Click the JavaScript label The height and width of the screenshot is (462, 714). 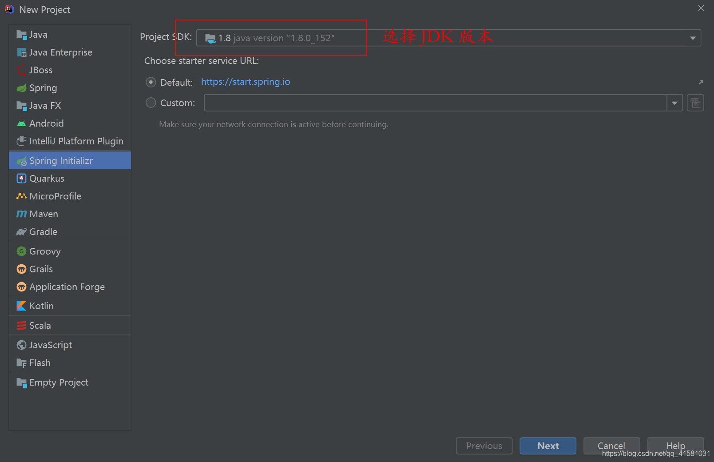point(51,345)
